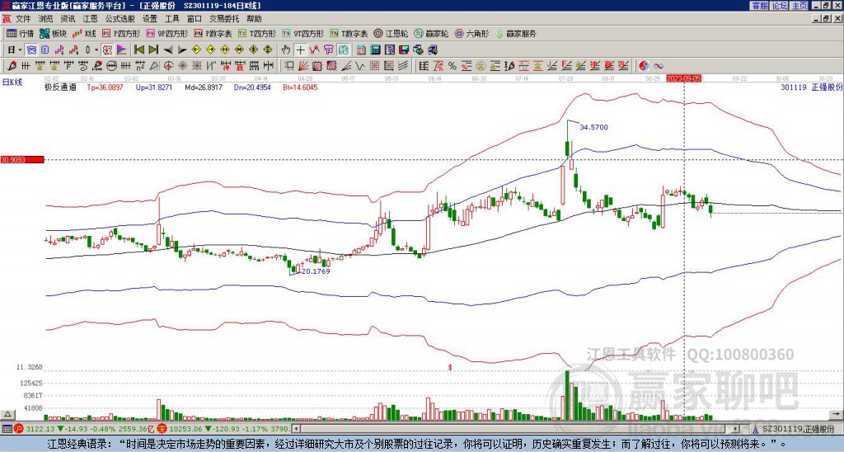The image size is (844, 452).
Task: Select the zigzag wave line tool
Action: pyautogui.click(x=360, y=66)
